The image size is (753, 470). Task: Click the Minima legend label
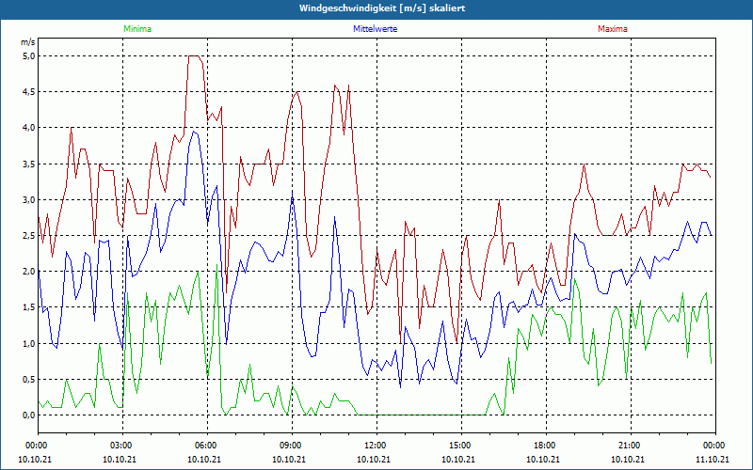pyautogui.click(x=137, y=29)
